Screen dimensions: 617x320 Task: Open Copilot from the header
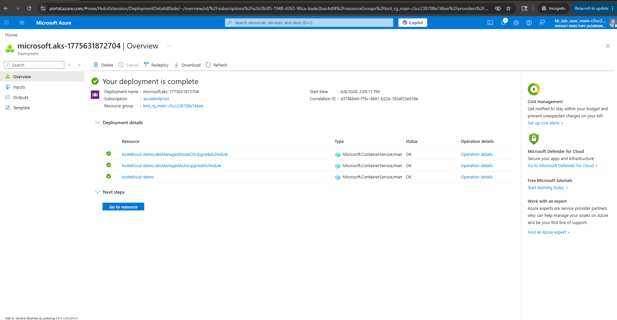[x=413, y=23]
